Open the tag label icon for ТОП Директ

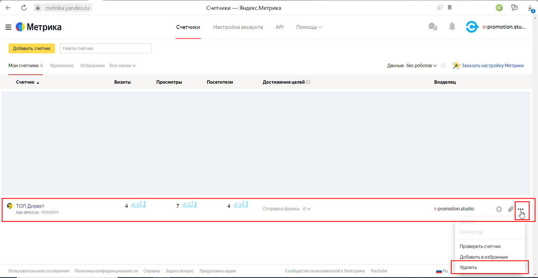510,209
